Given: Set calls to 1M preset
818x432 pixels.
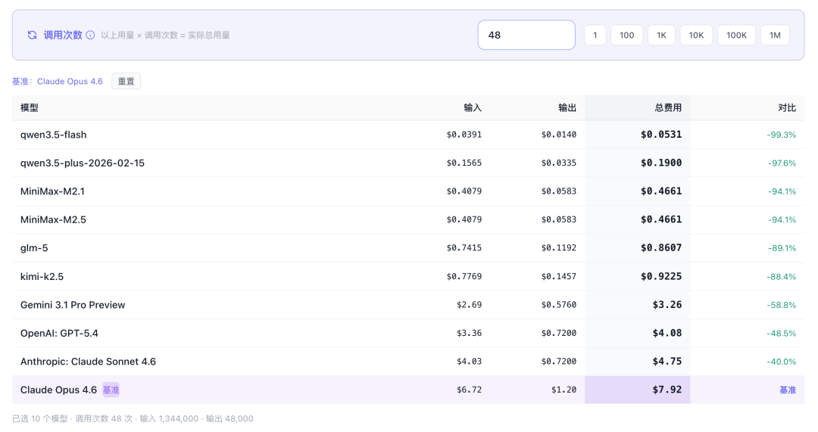Looking at the screenshot, I should click(775, 35).
